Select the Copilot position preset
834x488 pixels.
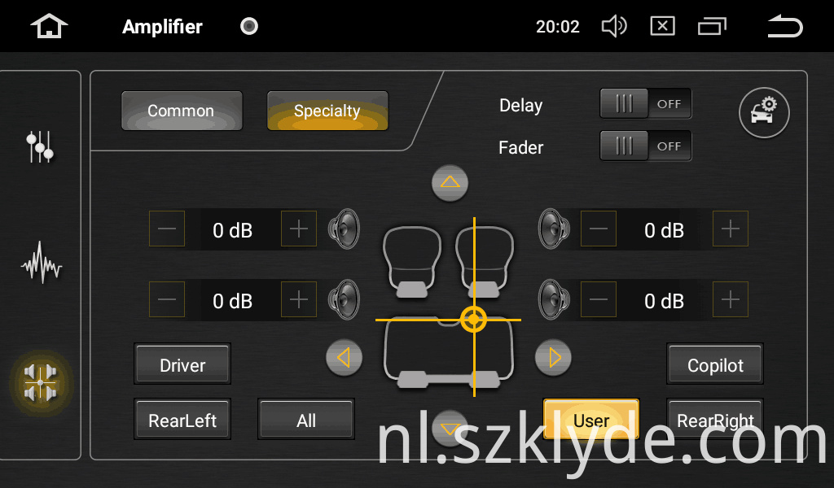coord(715,364)
